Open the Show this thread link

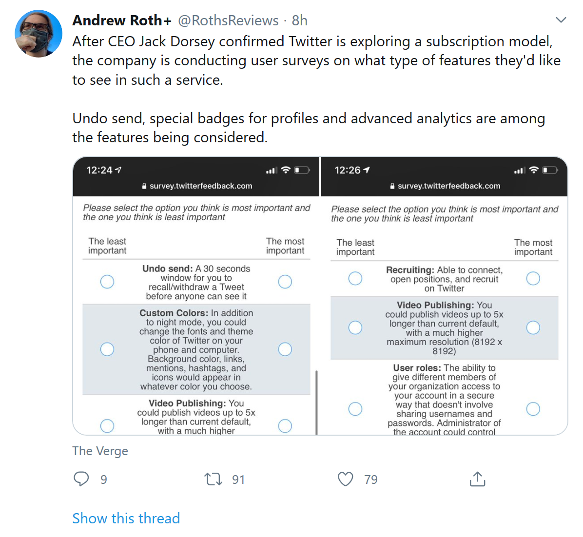click(x=126, y=518)
